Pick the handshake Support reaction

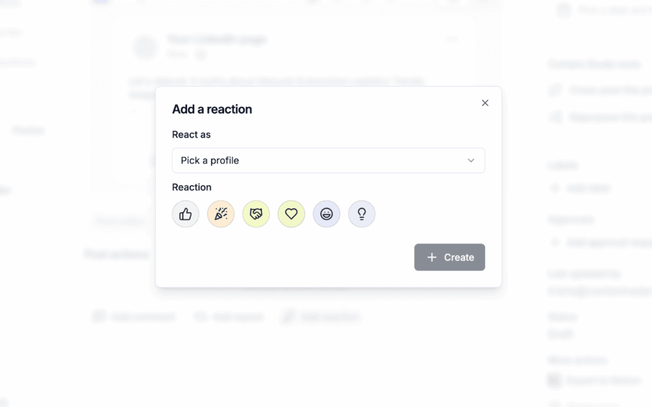click(x=256, y=214)
